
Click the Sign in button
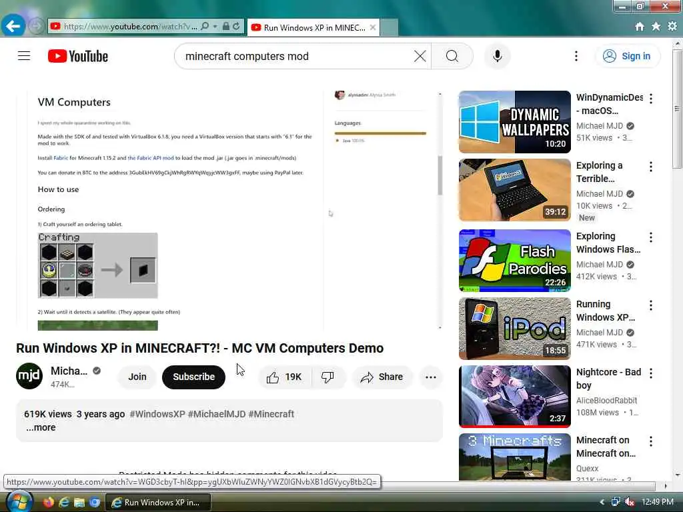(x=628, y=56)
